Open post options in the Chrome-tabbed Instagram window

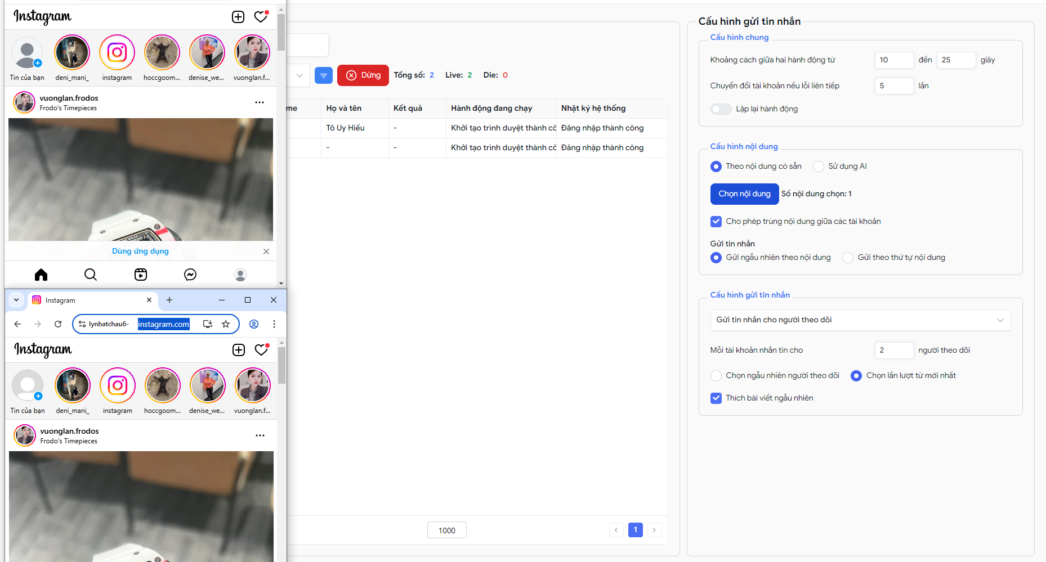point(260,435)
